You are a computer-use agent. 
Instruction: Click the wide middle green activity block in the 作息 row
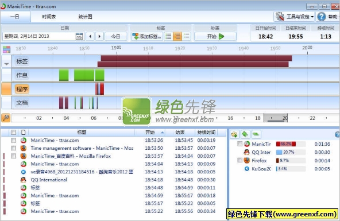[x=84, y=75]
